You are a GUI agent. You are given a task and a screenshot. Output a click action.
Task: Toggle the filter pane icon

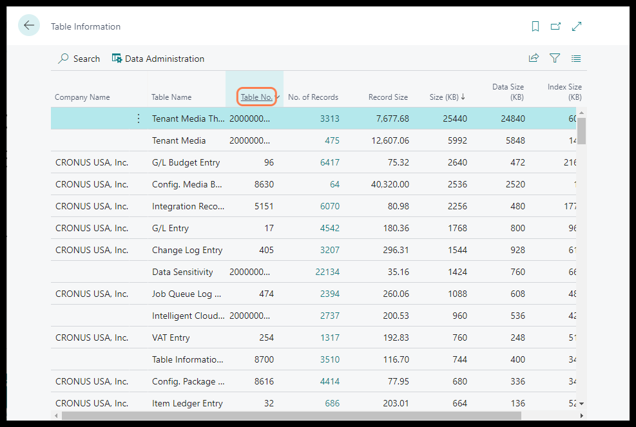pyautogui.click(x=555, y=59)
